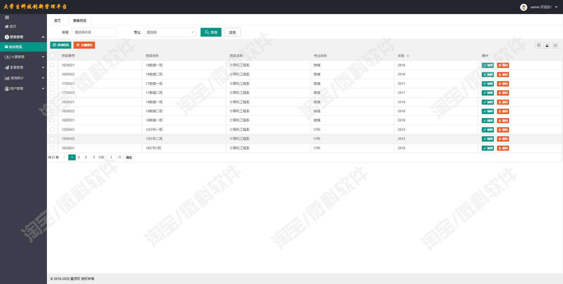The width and height of the screenshot is (563, 284).
Task: Delete the class row 1820521
Action: tap(503, 102)
